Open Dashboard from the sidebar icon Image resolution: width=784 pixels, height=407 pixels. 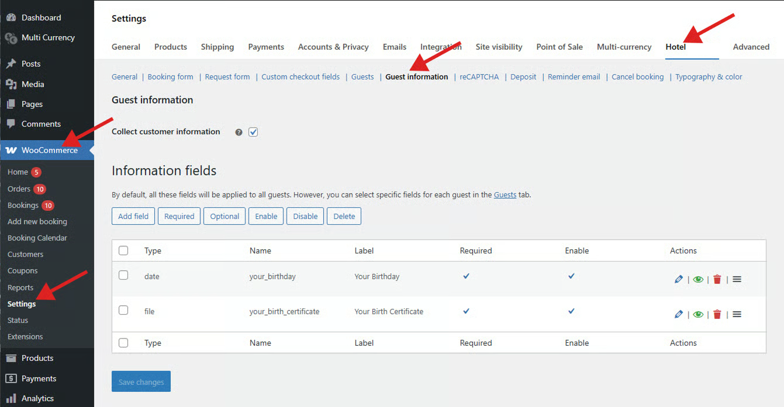pyautogui.click(x=11, y=18)
